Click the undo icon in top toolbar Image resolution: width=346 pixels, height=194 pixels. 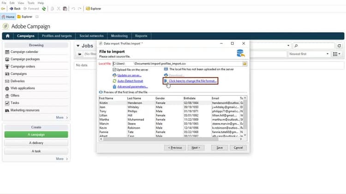point(73,9)
